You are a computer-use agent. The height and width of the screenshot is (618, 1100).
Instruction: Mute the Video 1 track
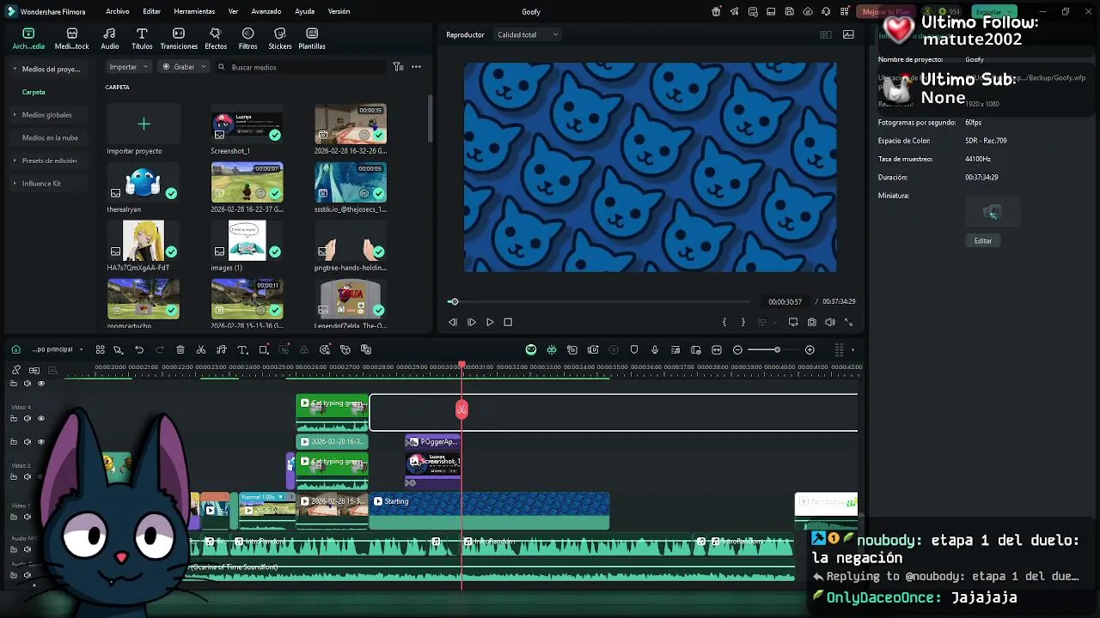click(x=27, y=517)
